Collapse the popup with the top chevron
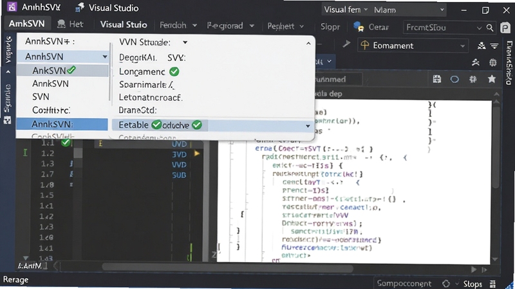515x289 pixels. coord(308,43)
